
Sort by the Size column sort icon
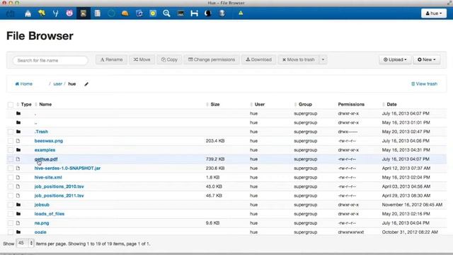click(207, 104)
